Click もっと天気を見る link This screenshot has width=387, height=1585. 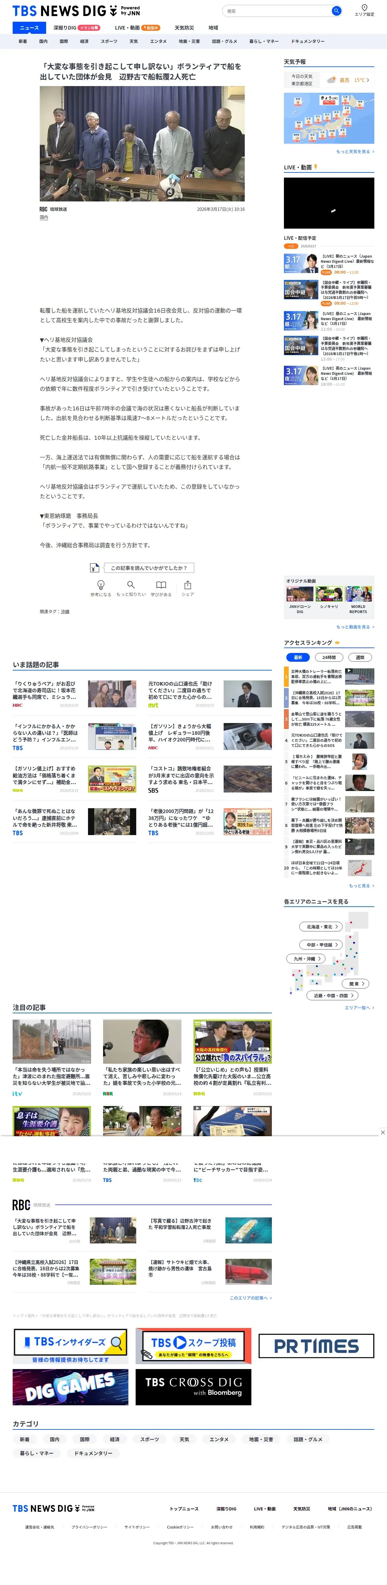(x=355, y=151)
